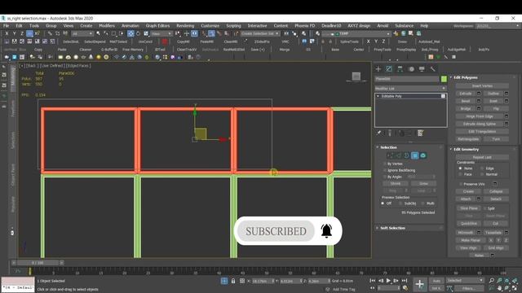Select Polygon sub-object level icon
Image resolution: width=522 pixels, height=293 pixels.
coord(415,155)
